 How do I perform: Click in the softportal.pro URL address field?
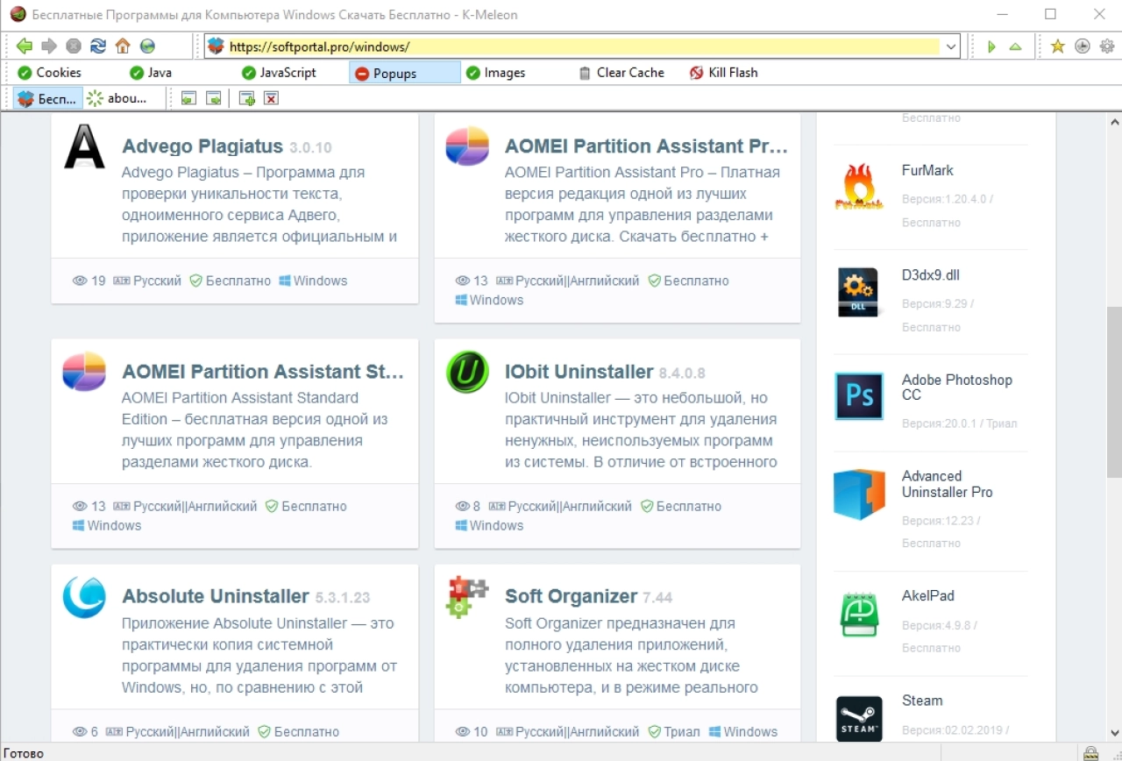coord(583,46)
